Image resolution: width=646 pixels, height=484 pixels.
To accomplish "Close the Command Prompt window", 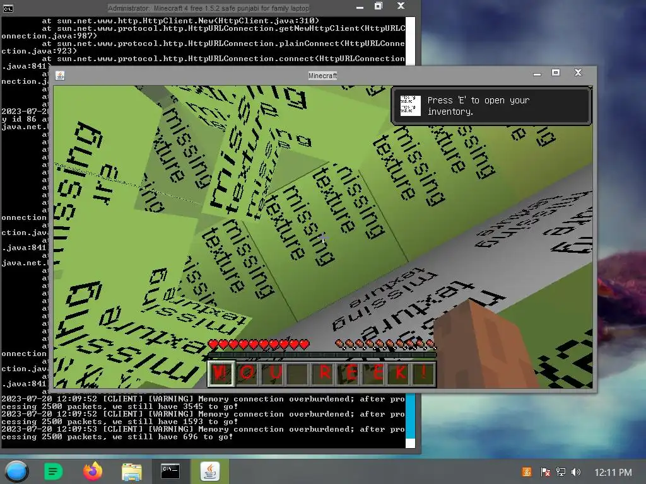I will 401,6.
